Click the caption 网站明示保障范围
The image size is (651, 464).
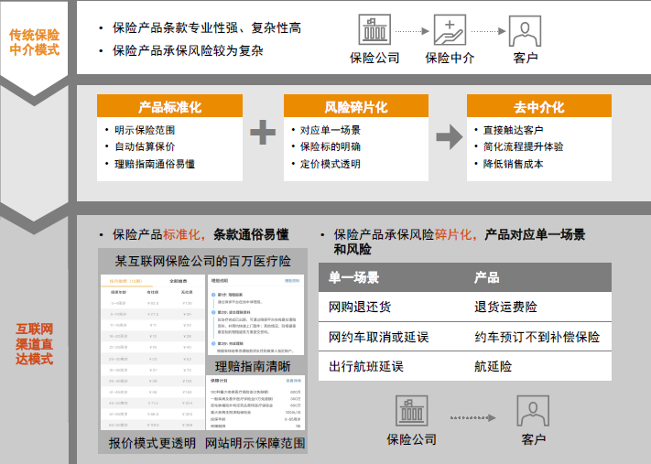[255, 443]
